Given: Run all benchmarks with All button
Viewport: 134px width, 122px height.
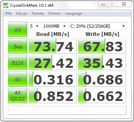Looking at the screenshot, I should [x=18, y=29].
